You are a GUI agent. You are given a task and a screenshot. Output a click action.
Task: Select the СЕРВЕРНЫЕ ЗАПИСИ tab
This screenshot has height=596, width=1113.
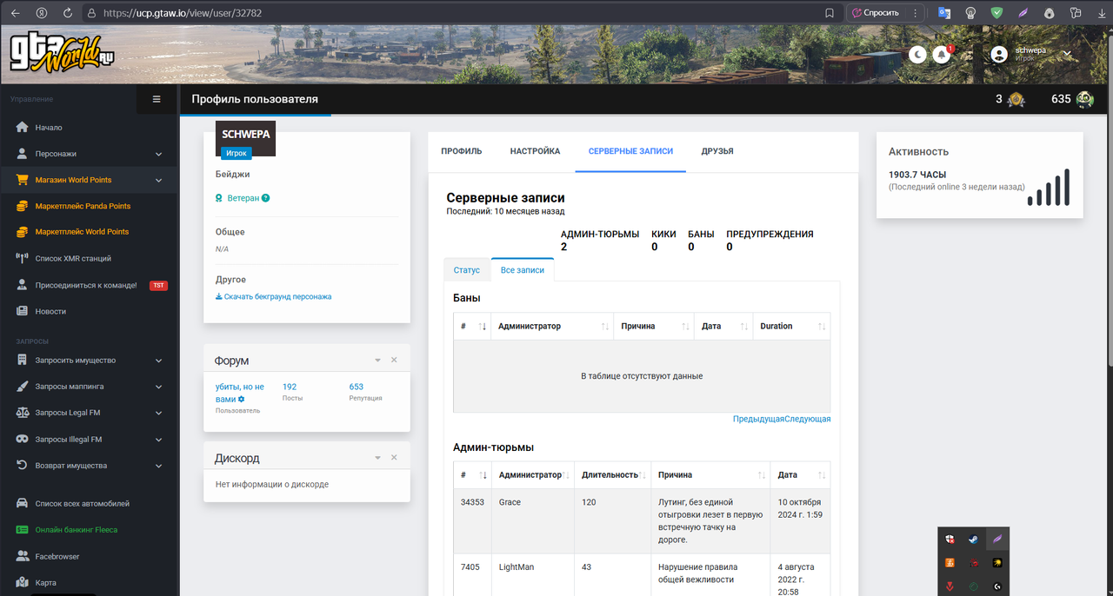(x=630, y=151)
